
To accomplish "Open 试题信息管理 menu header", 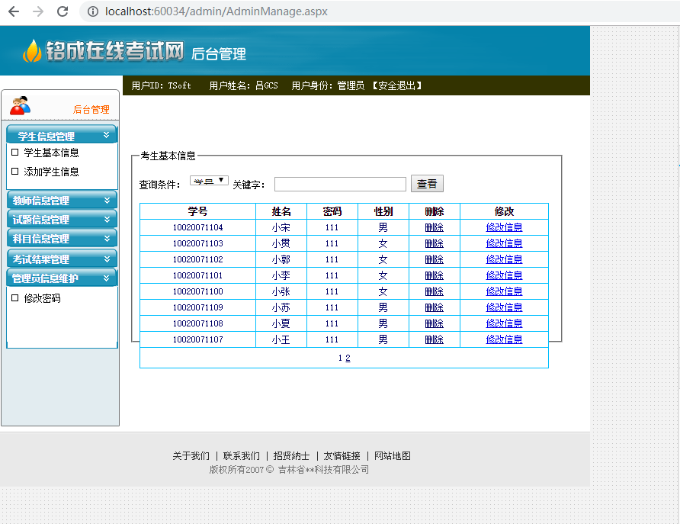I will pos(62,220).
